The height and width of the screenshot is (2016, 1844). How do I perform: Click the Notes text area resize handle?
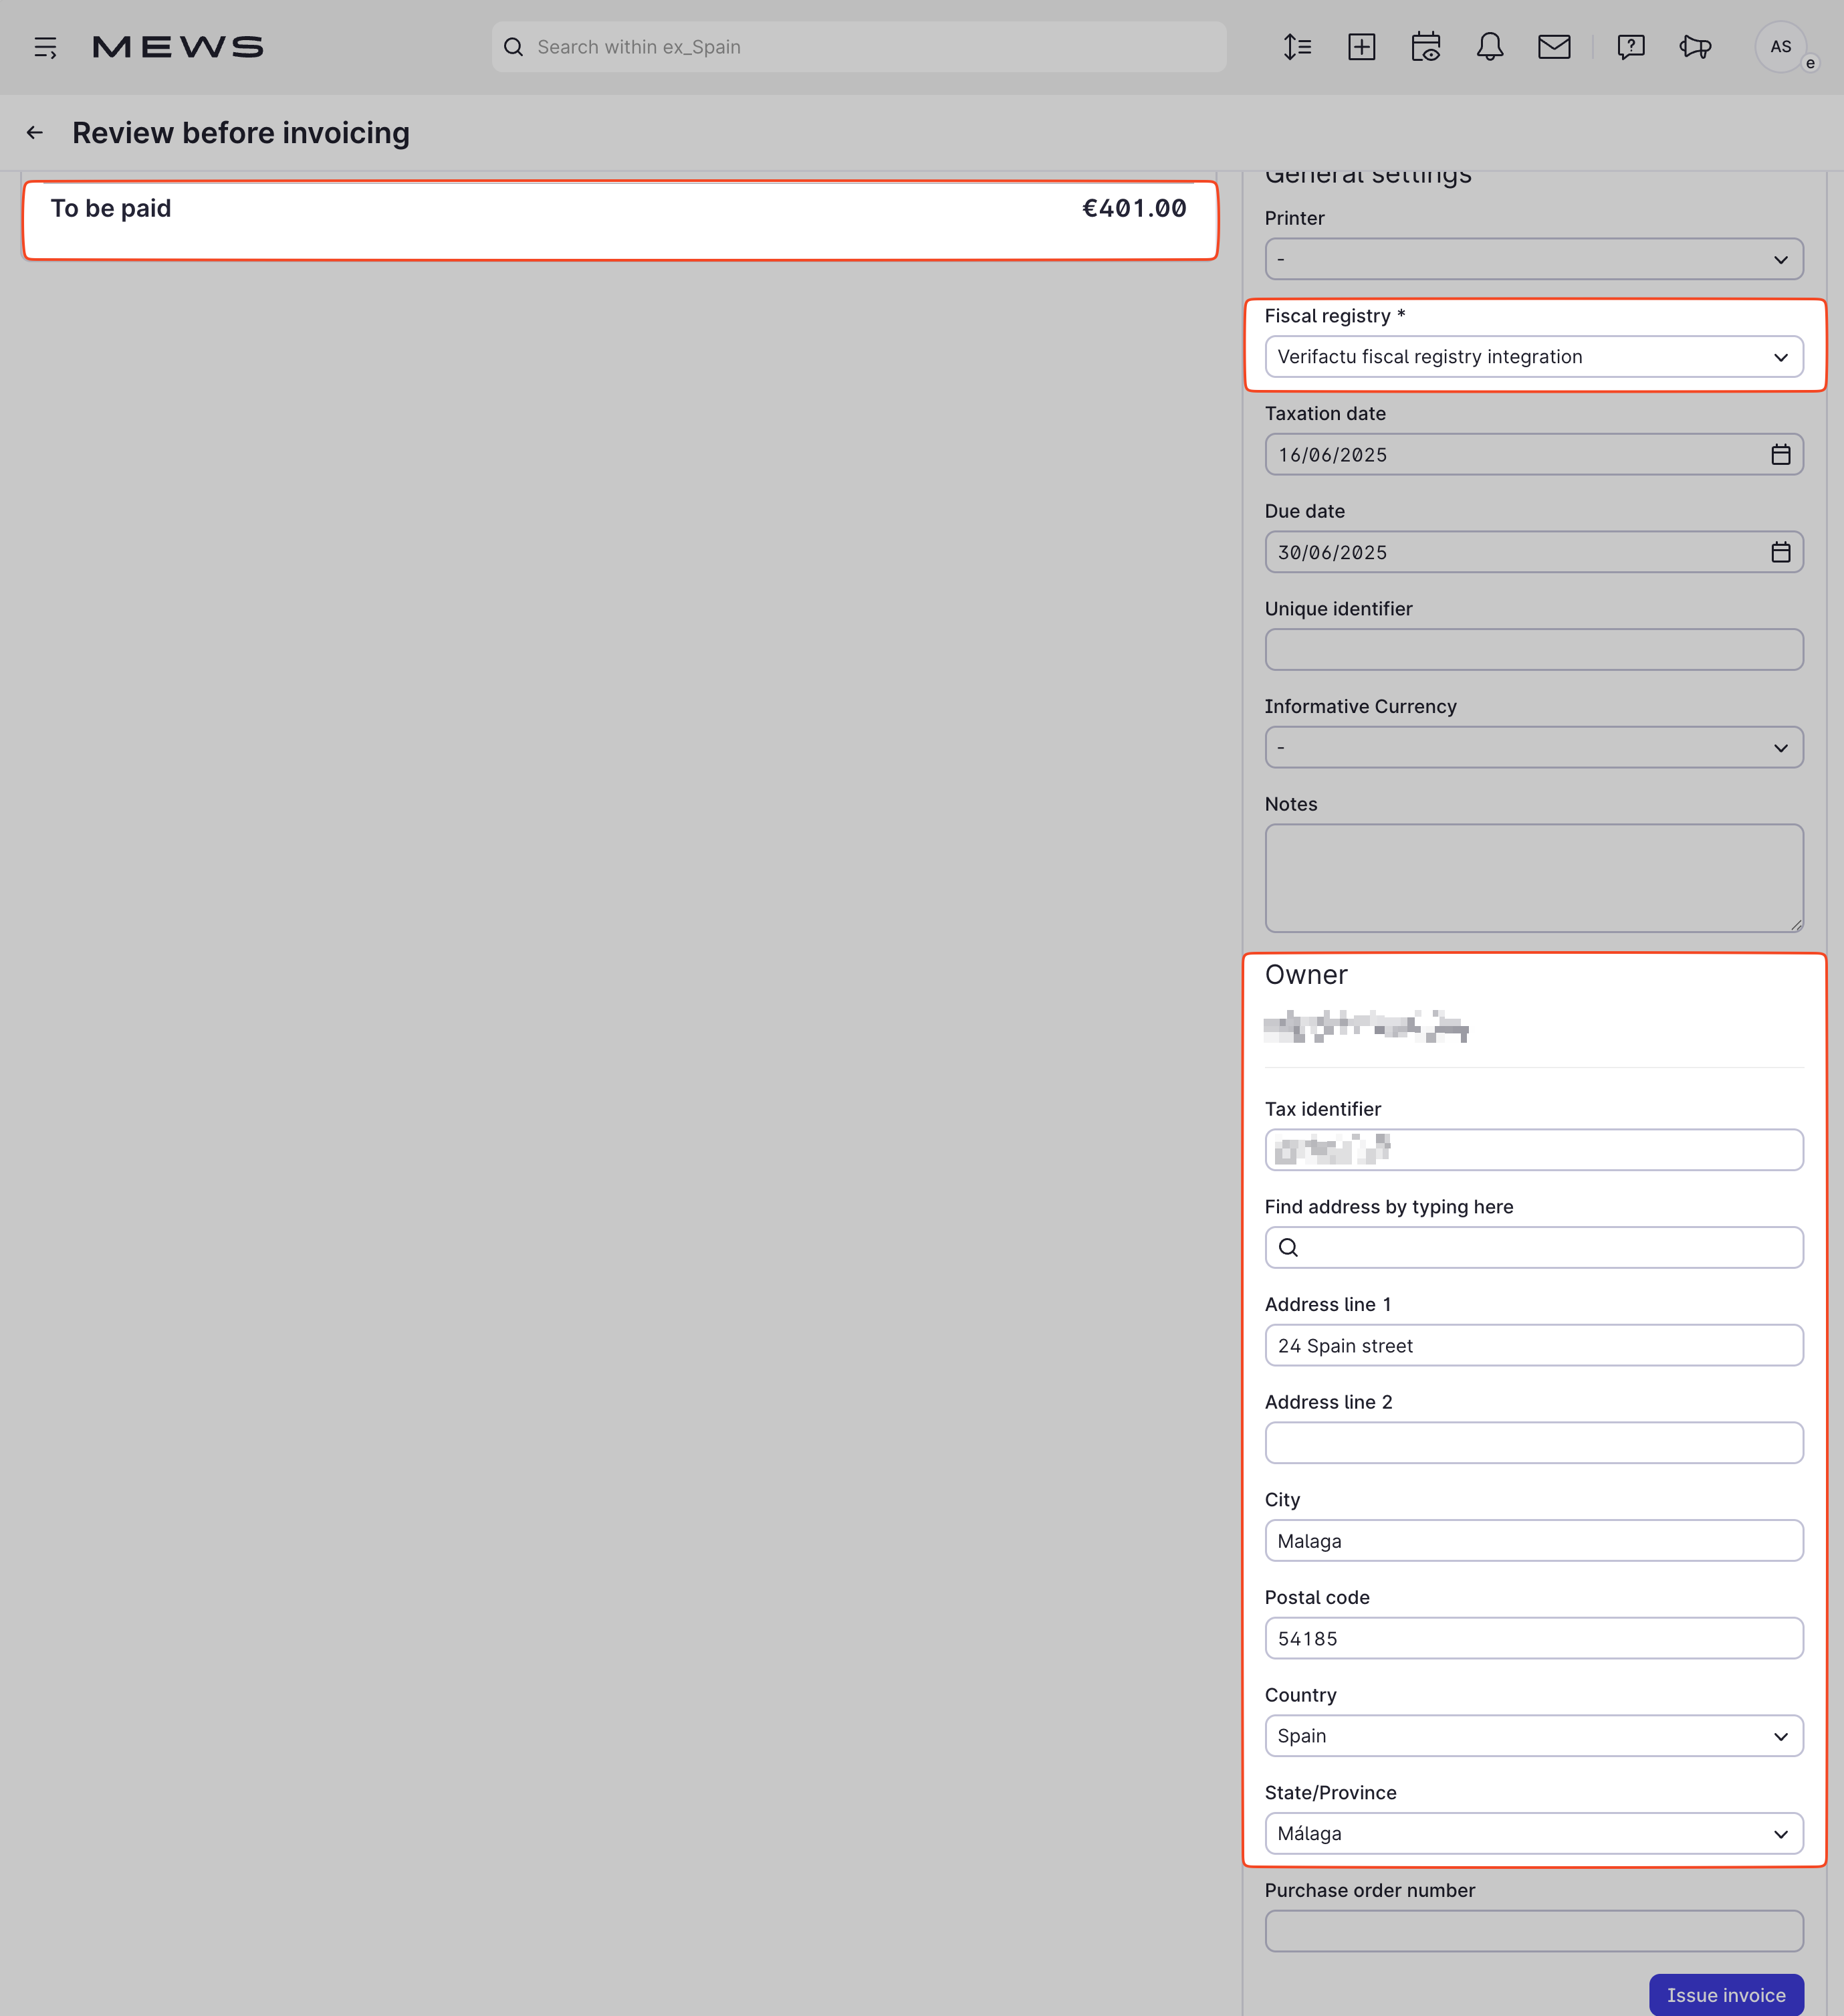[x=1796, y=925]
